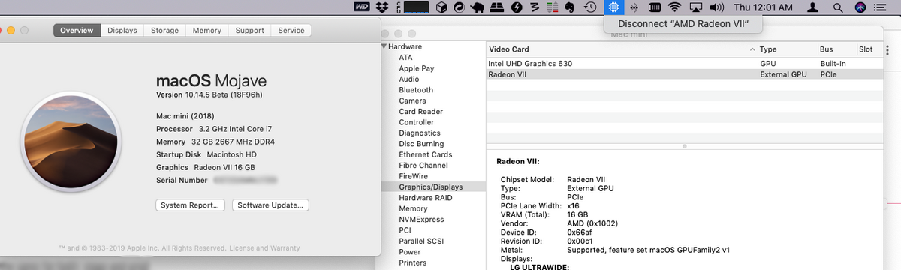Screen dimensions: 901x270
Task: Open the Bluetooth menu bar icon
Action: click(634, 7)
